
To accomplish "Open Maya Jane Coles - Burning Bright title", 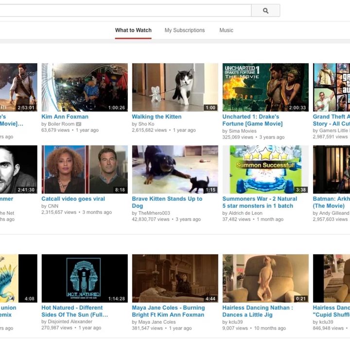I will tap(168, 311).
